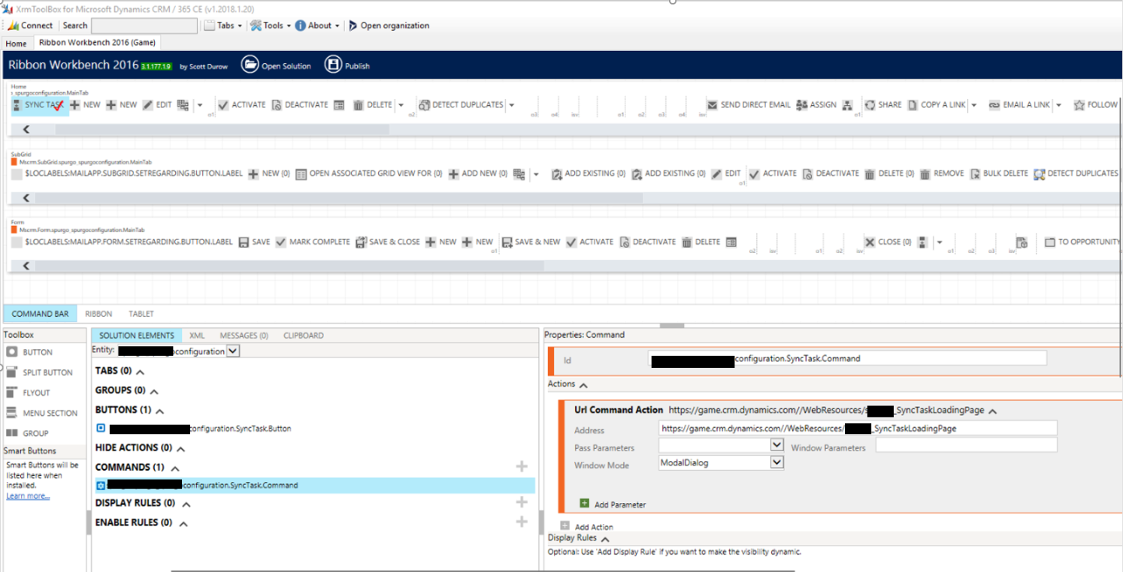Image resolution: width=1123 pixels, height=572 pixels.
Task: Click Add Parameter
Action: click(613, 504)
